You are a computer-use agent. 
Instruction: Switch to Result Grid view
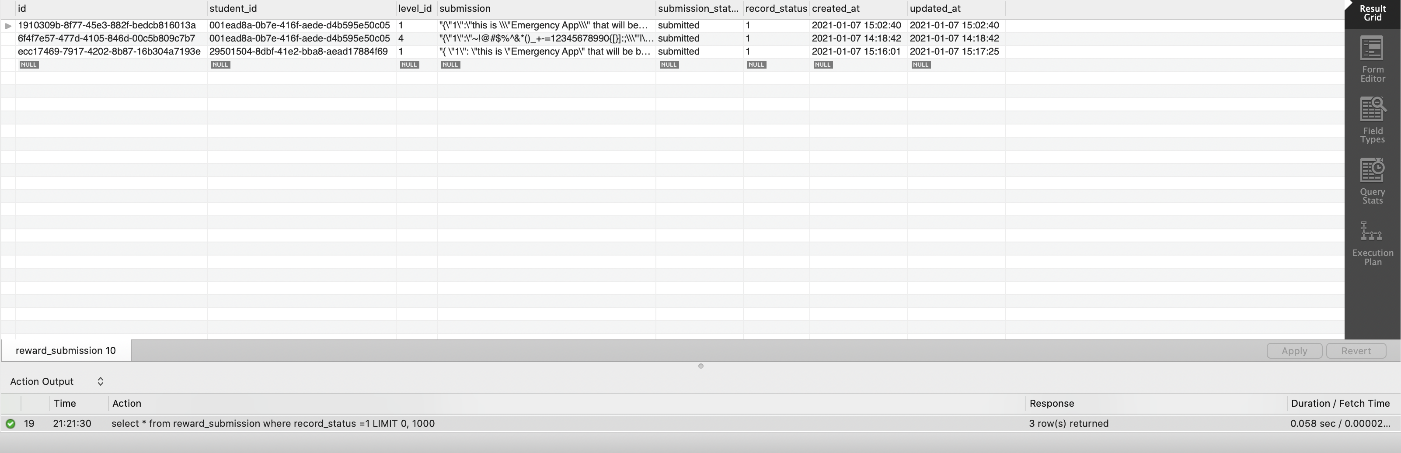click(x=1372, y=13)
